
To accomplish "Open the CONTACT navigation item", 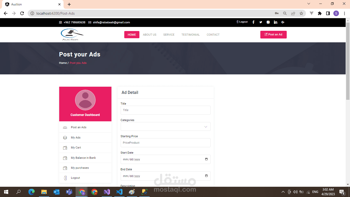I will click(x=213, y=35).
